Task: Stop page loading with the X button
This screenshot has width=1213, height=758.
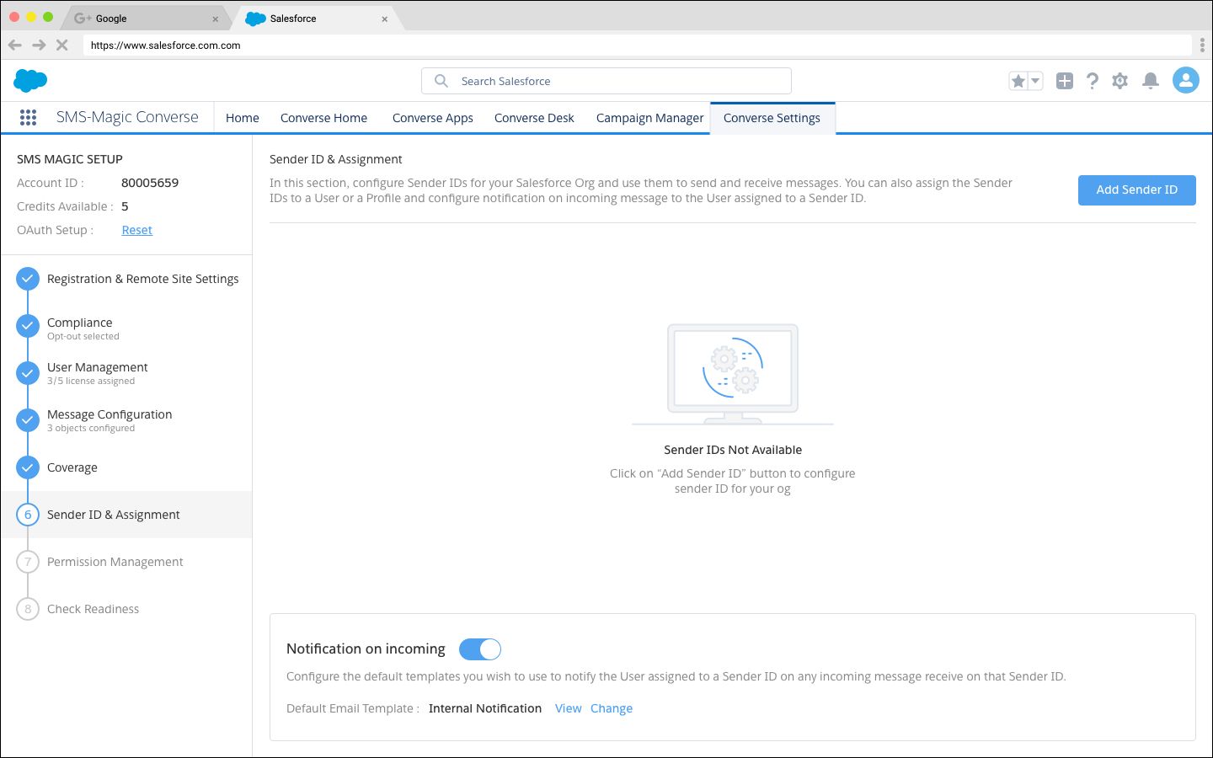Action: coord(61,45)
